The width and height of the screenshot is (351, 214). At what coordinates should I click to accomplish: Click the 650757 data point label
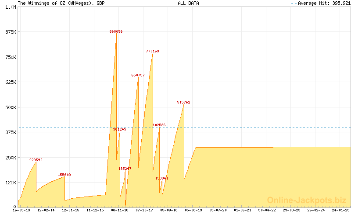138,75
